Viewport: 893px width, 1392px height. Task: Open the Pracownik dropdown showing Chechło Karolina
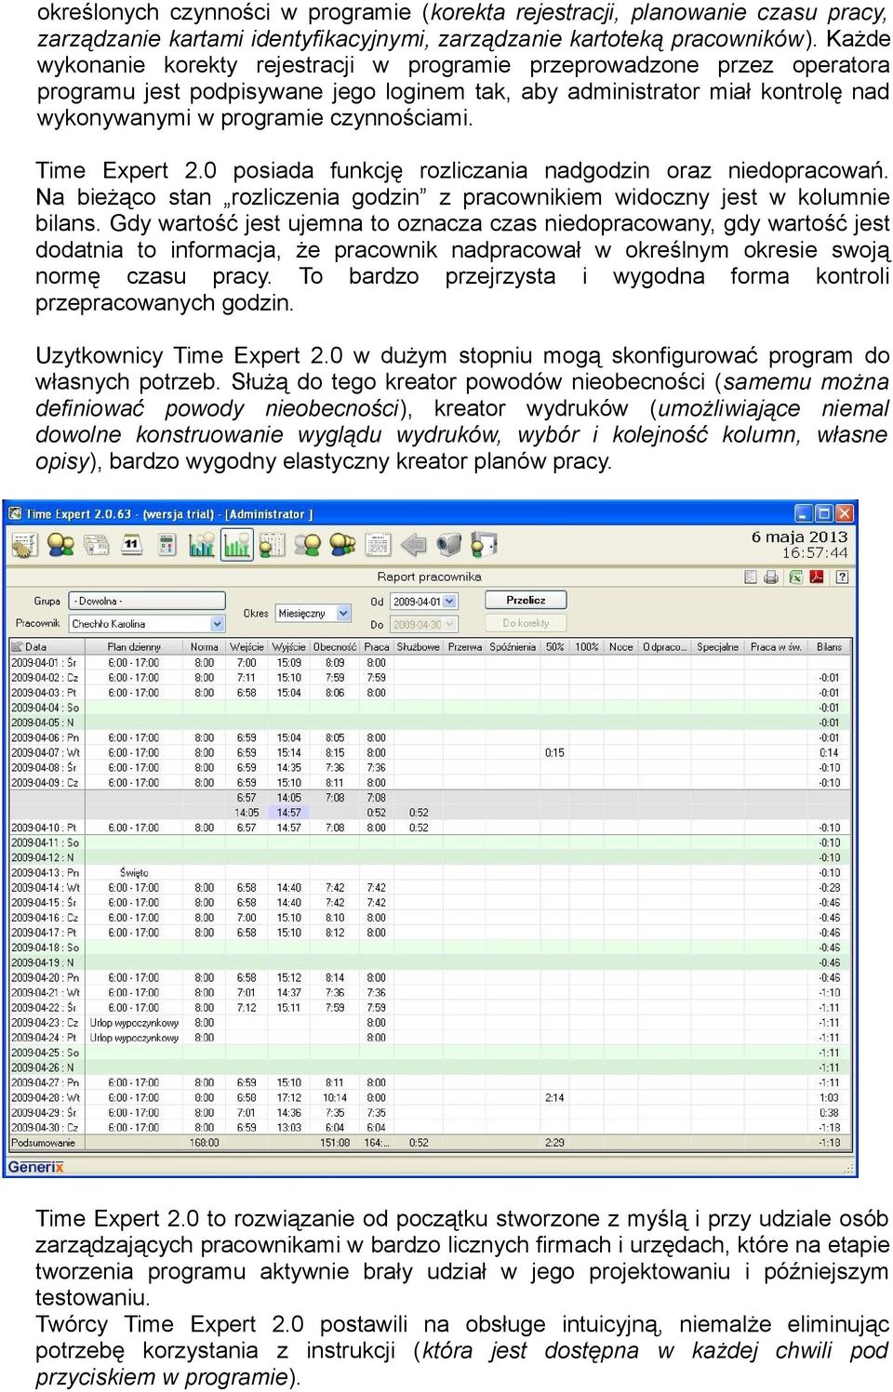click(148, 624)
